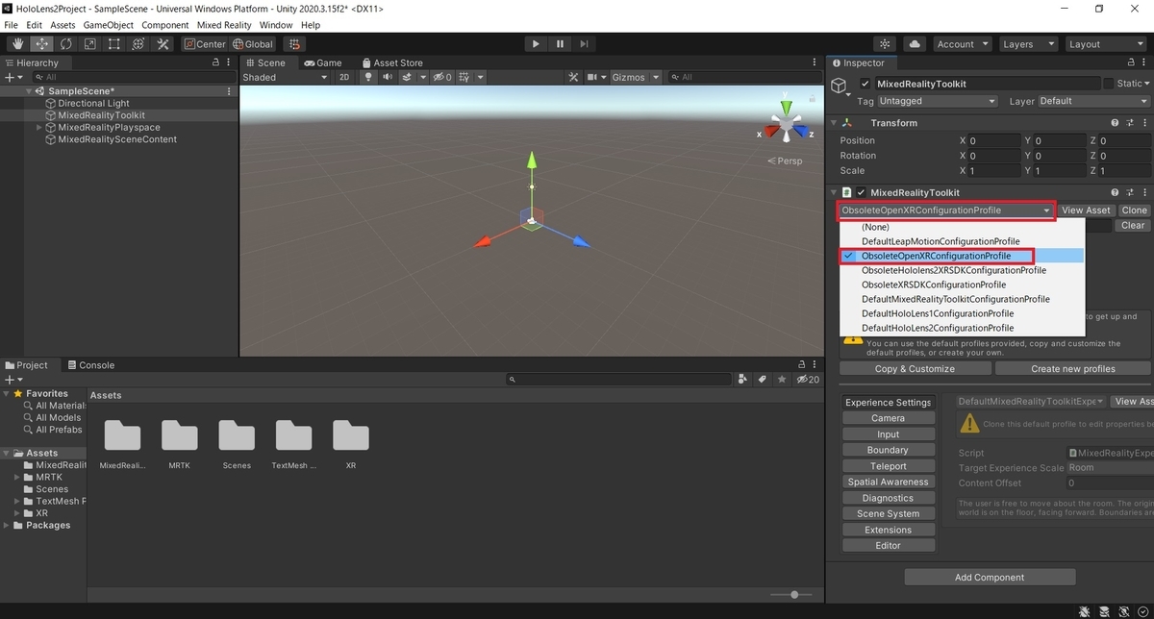Advance one frame with Step button
The height and width of the screenshot is (619, 1154).
click(x=584, y=44)
